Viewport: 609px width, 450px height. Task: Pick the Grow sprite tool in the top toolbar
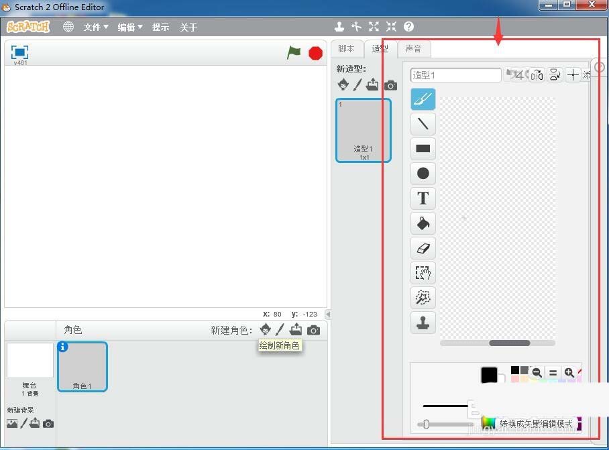point(374,26)
